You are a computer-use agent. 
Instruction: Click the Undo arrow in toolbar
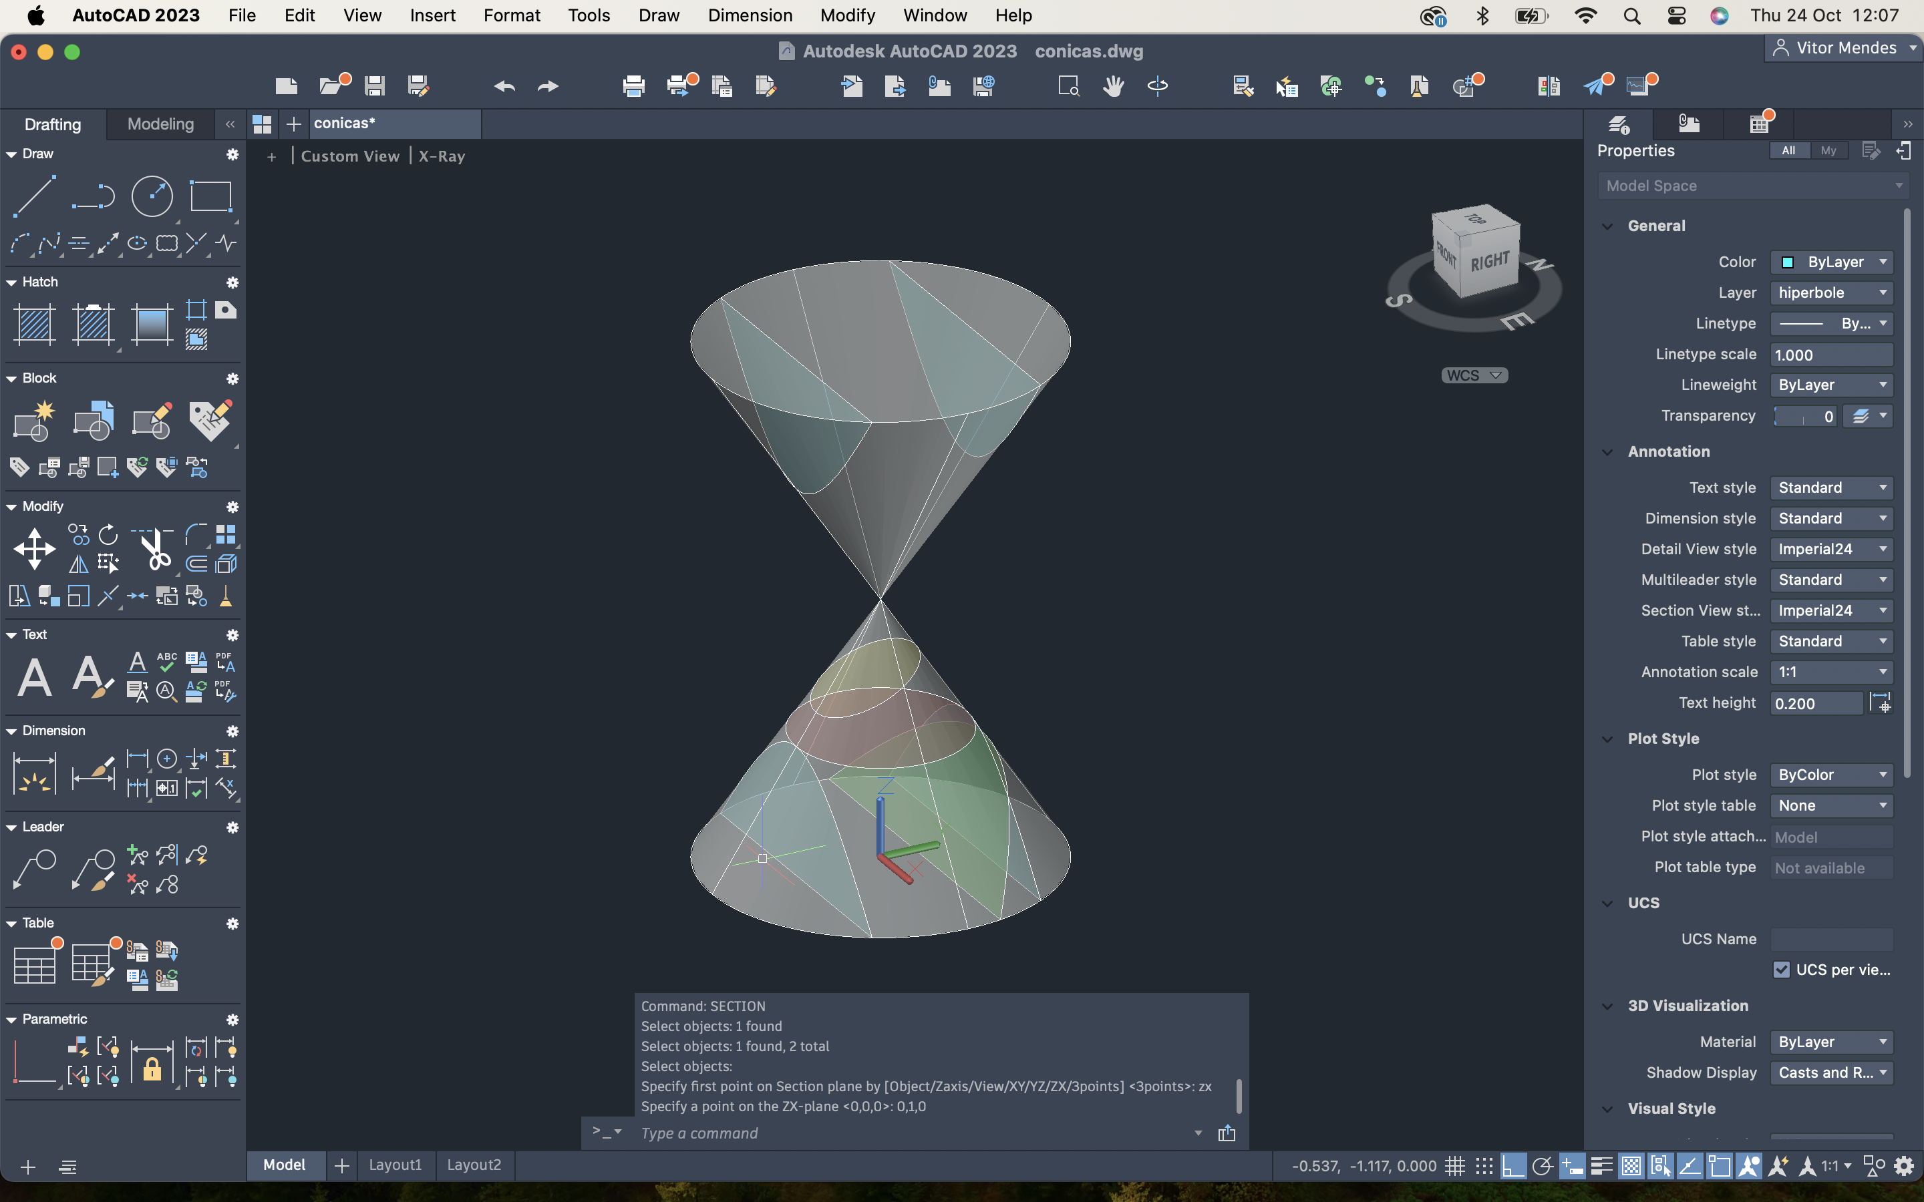click(504, 86)
